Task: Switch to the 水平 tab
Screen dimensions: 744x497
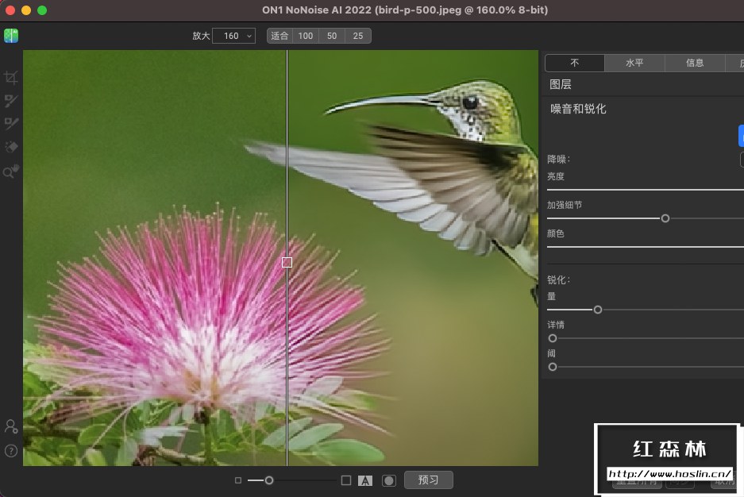Action: click(634, 64)
